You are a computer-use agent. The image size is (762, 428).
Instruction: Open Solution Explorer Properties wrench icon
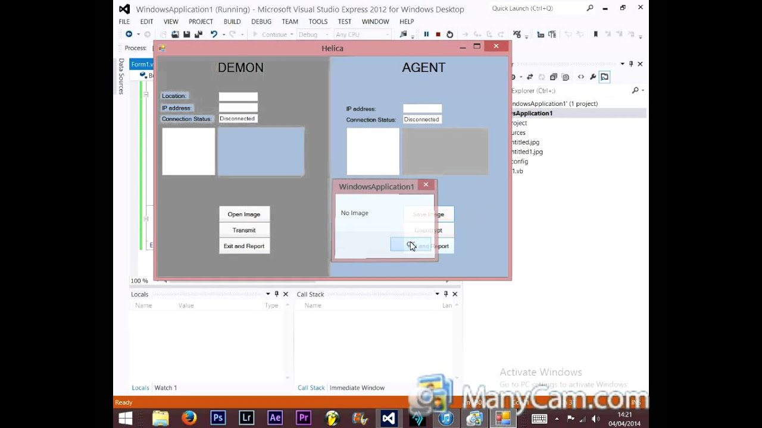593,77
